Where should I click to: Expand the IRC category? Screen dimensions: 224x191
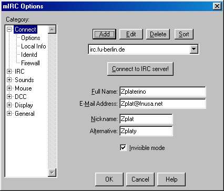point(9,72)
